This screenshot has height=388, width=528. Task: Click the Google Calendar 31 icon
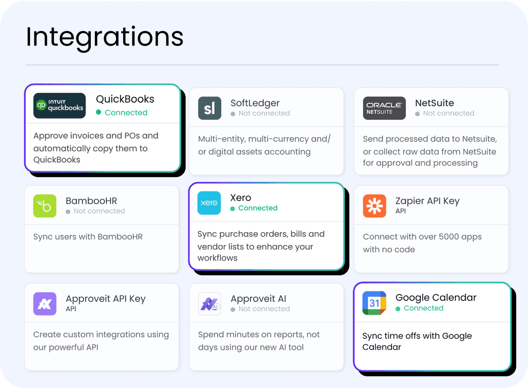tap(374, 304)
